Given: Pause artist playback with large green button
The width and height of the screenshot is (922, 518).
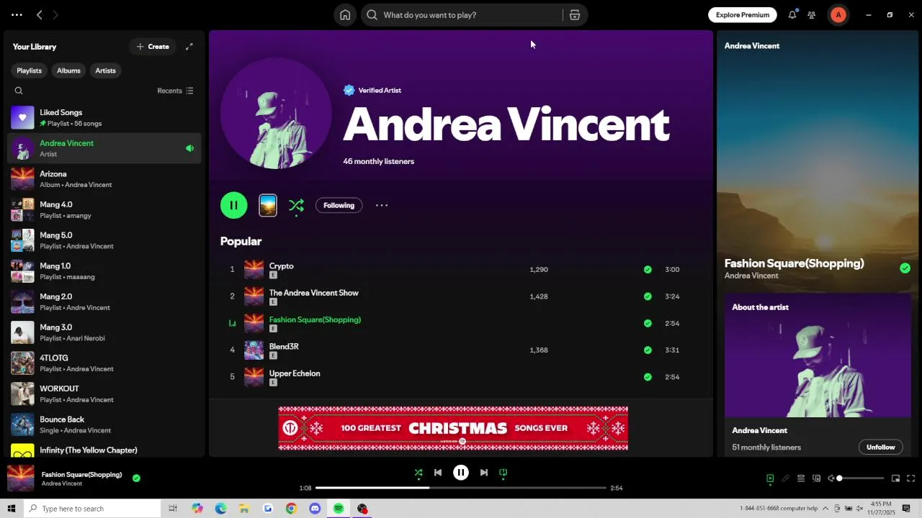Looking at the screenshot, I should (x=234, y=205).
